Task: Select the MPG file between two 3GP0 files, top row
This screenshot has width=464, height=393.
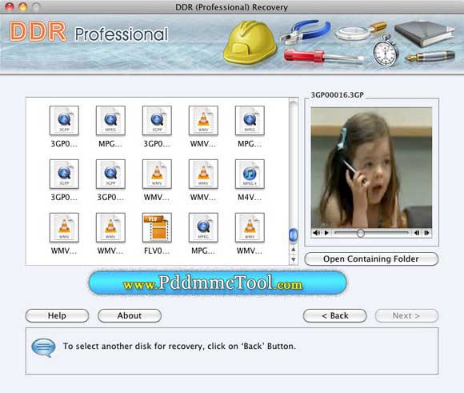Action: [x=110, y=121]
